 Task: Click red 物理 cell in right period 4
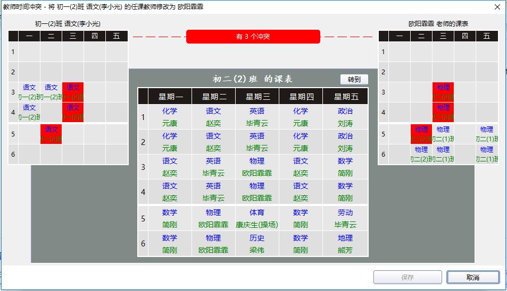[443, 112]
